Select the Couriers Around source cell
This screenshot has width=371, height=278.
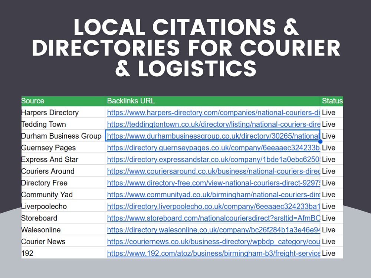tap(63, 171)
